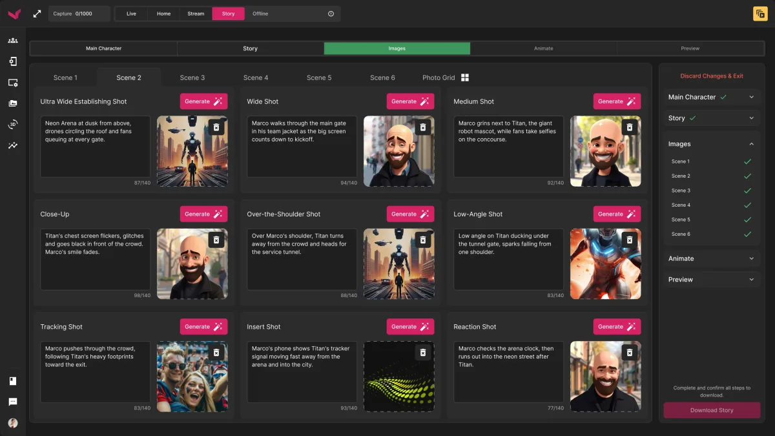
Task: Open the Insert Shot green dots thumbnail
Action: click(399, 377)
